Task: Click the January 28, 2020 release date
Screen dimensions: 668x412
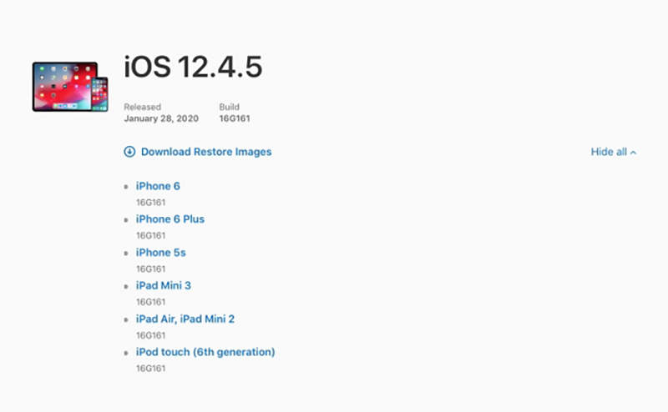Action: (163, 118)
